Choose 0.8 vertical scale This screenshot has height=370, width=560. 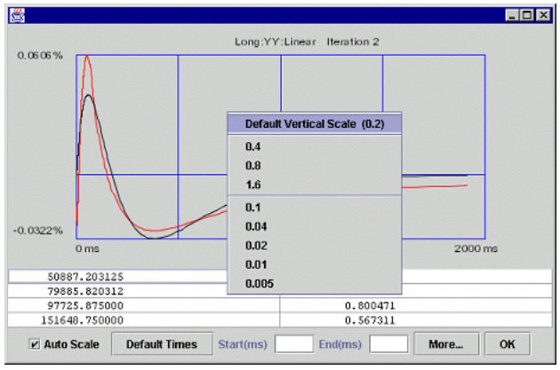tap(252, 165)
